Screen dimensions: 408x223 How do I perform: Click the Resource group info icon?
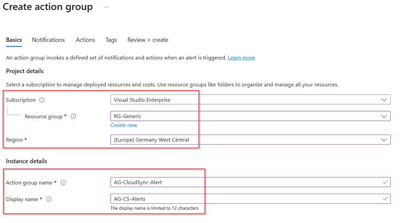coord(73,116)
